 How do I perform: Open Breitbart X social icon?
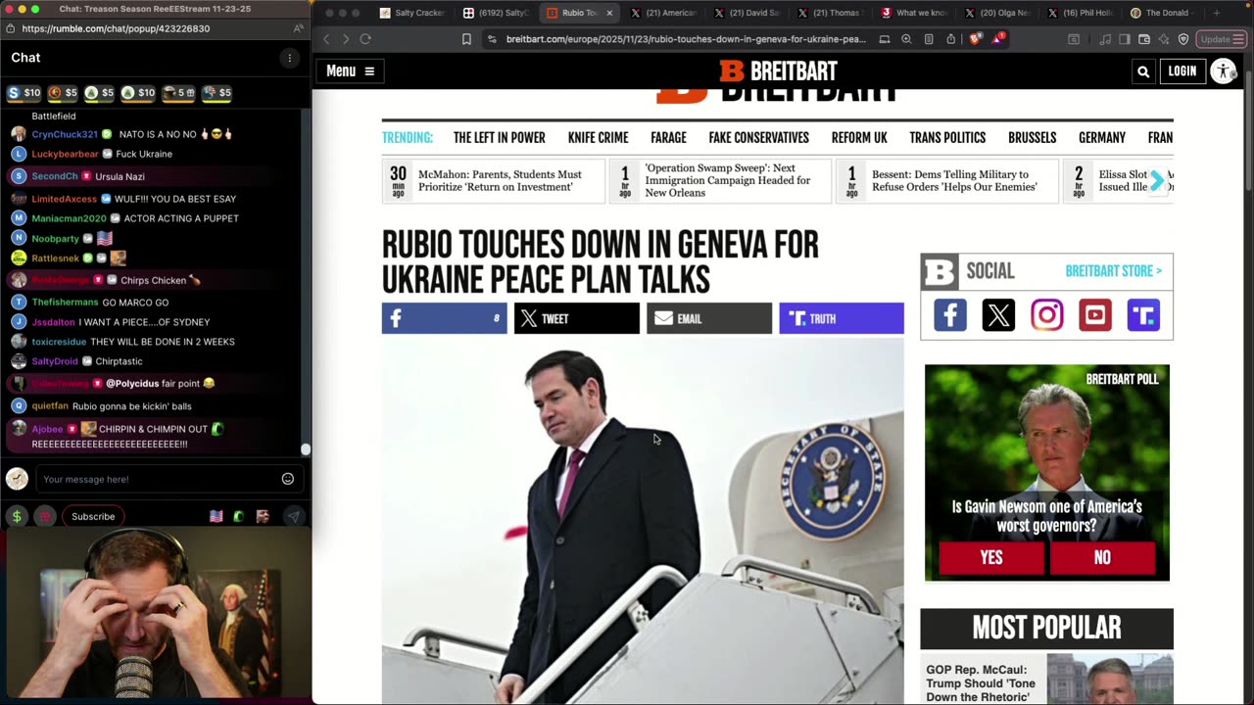[x=998, y=315]
